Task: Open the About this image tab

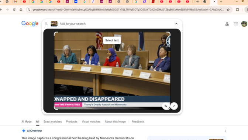Action: pyautogui.click(x=115, y=121)
